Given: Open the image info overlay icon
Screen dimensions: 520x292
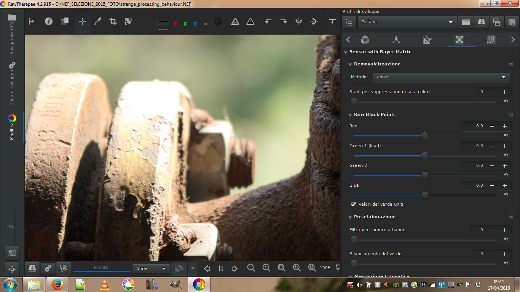Looking at the screenshot, I should (49, 22).
